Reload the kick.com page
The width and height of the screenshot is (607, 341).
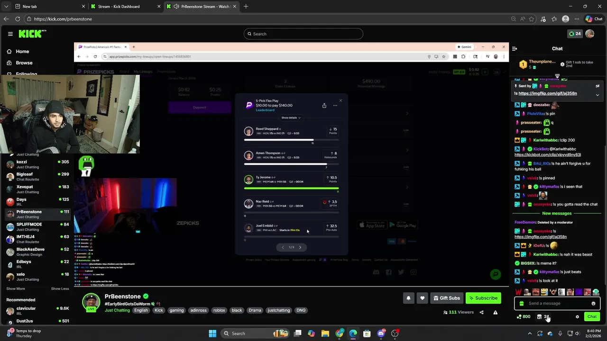point(18,19)
